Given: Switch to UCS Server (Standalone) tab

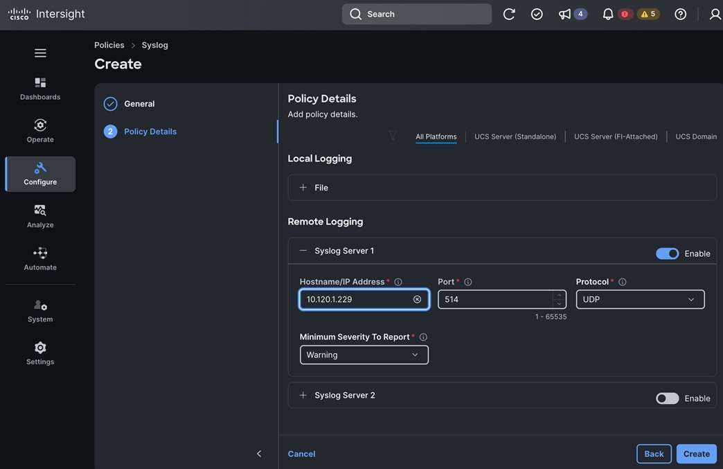Looking at the screenshot, I should point(515,136).
